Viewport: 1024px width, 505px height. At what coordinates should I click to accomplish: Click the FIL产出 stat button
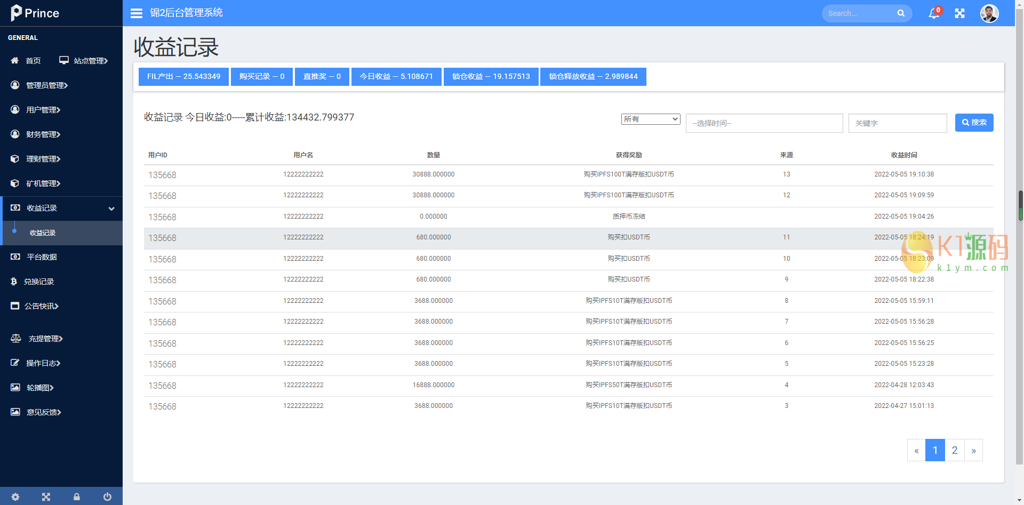183,77
